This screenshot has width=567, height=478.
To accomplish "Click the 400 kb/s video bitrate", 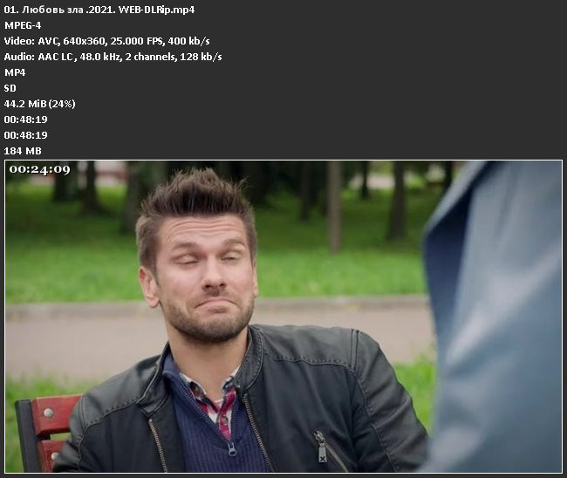I will point(193,41).
